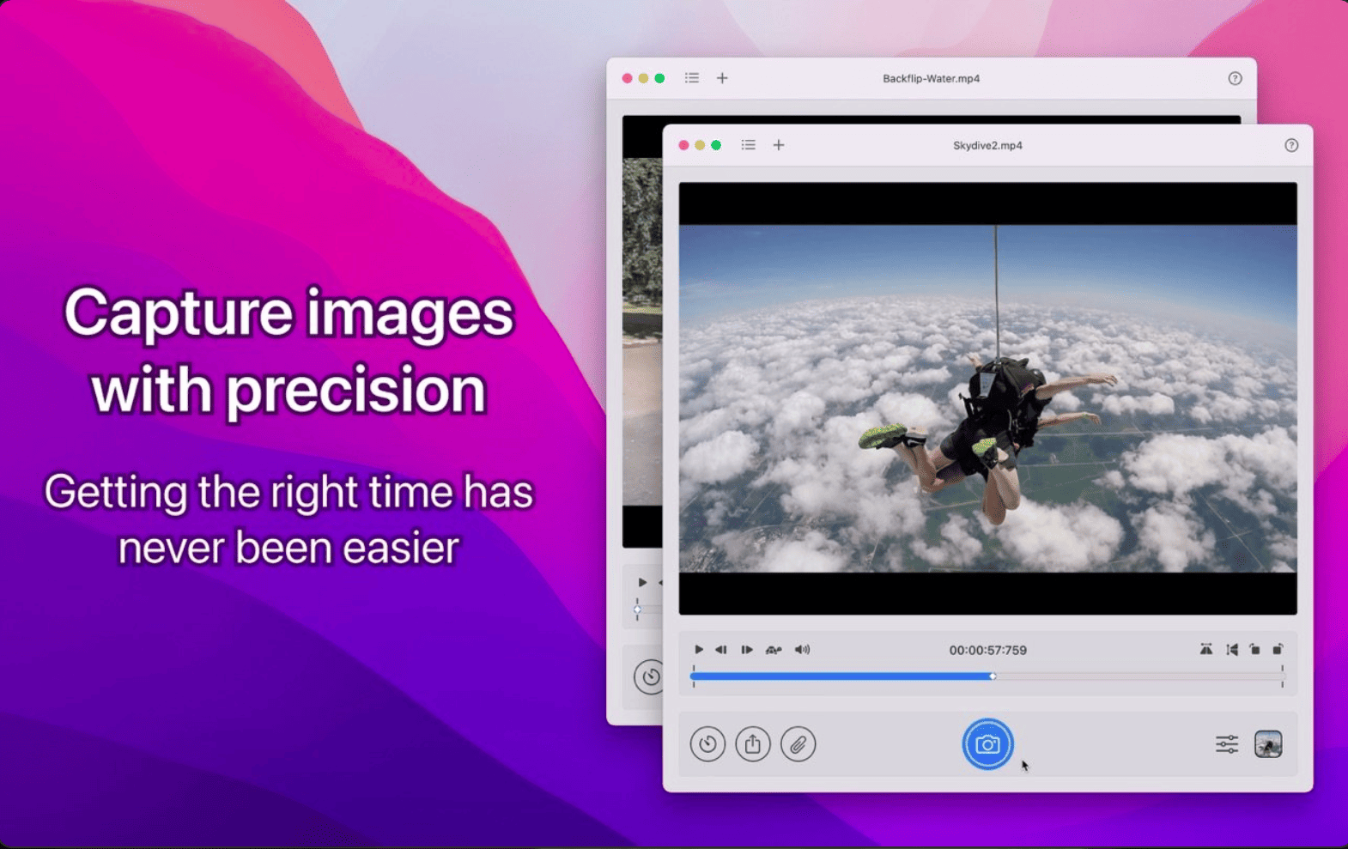Click the Backflip-Water video preview
Image resolution: width=1348 pixels, height=849 pixels.
click(642, 331)
